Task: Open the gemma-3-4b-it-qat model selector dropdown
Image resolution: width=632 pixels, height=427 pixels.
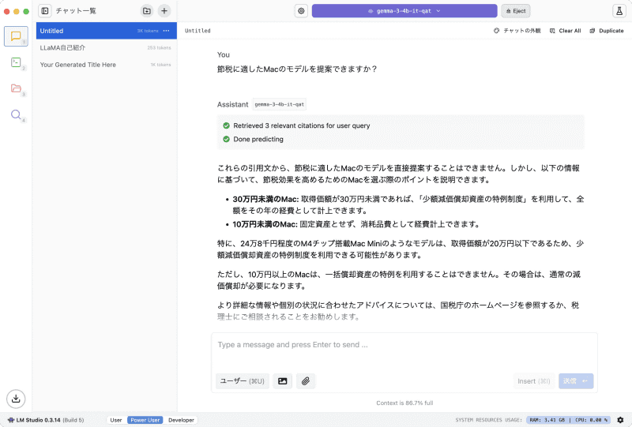Action: [404, 11]
